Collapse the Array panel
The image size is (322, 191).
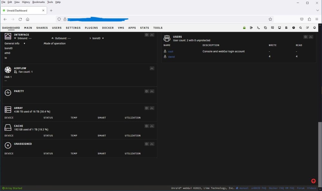point(152,108)
